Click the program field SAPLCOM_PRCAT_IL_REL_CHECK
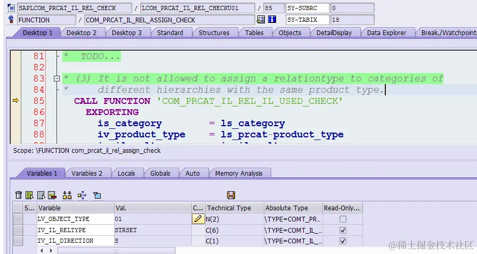This screenshot has width=477, height=254. (x=74, y=8)
